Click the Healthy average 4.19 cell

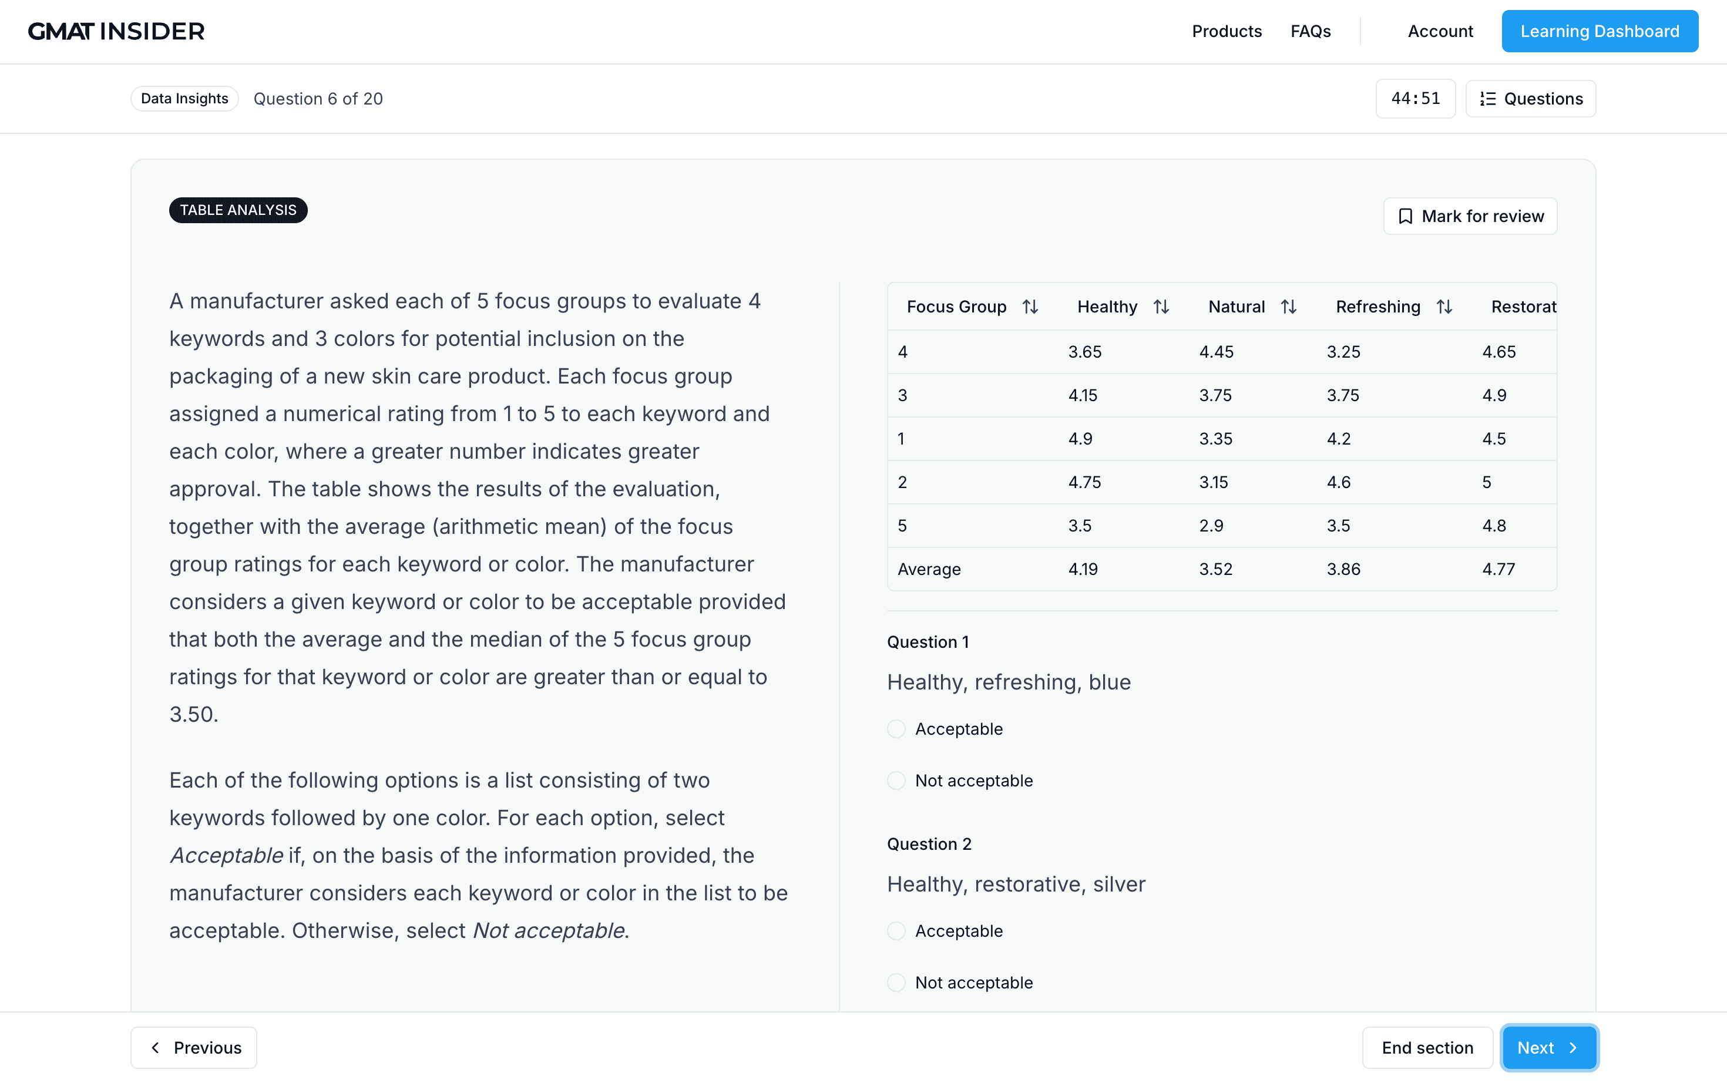click(x=1083, y=569)
